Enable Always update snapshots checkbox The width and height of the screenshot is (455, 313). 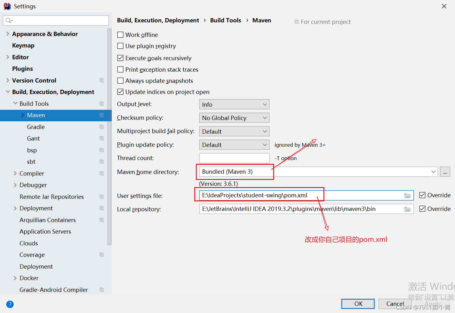point(120,81)
